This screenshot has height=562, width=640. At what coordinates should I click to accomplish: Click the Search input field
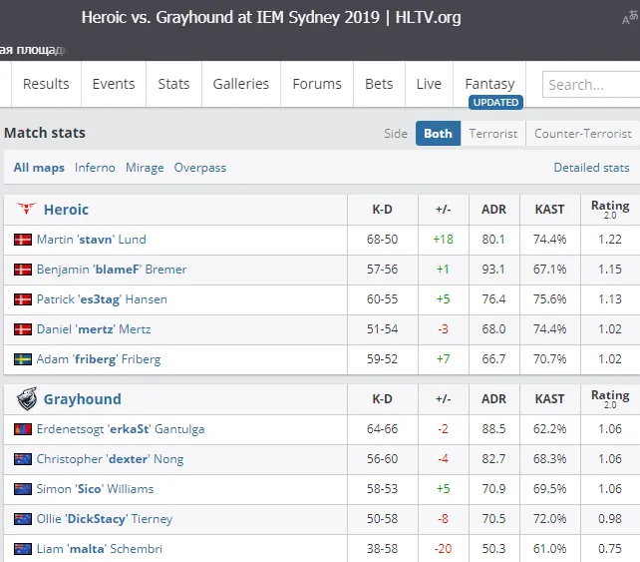(x=591, y=85)
